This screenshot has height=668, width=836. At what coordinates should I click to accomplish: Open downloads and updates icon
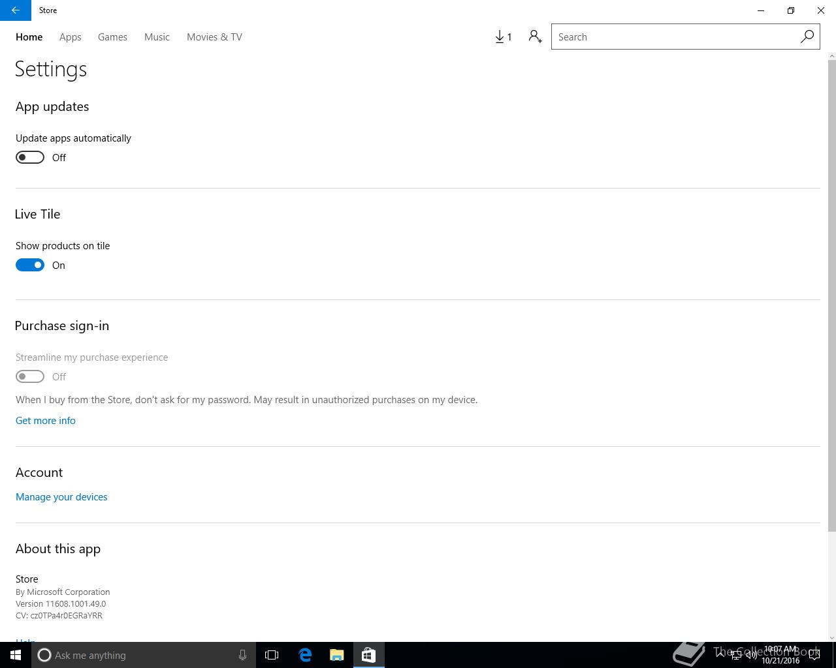click(503, 37)
